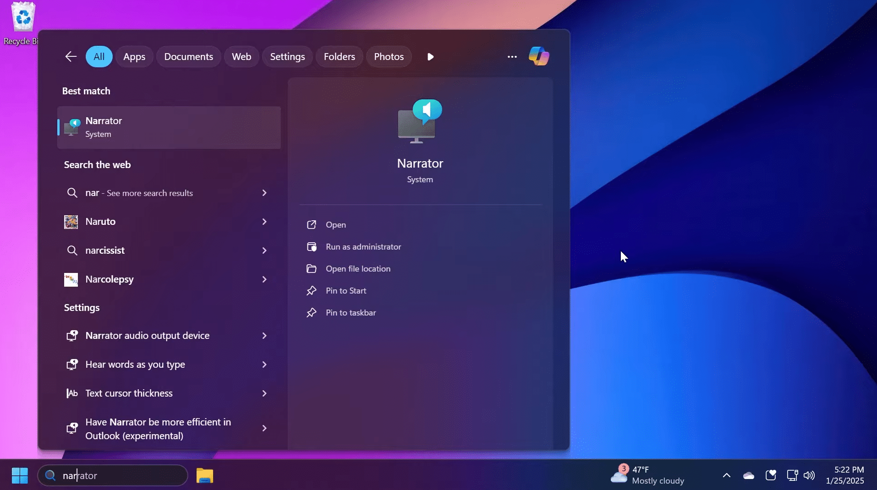
Task: Expand the Narcolepsy result chevron
Action: click(264, 279)
